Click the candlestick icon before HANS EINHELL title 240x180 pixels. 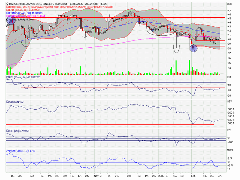point(8,3)
